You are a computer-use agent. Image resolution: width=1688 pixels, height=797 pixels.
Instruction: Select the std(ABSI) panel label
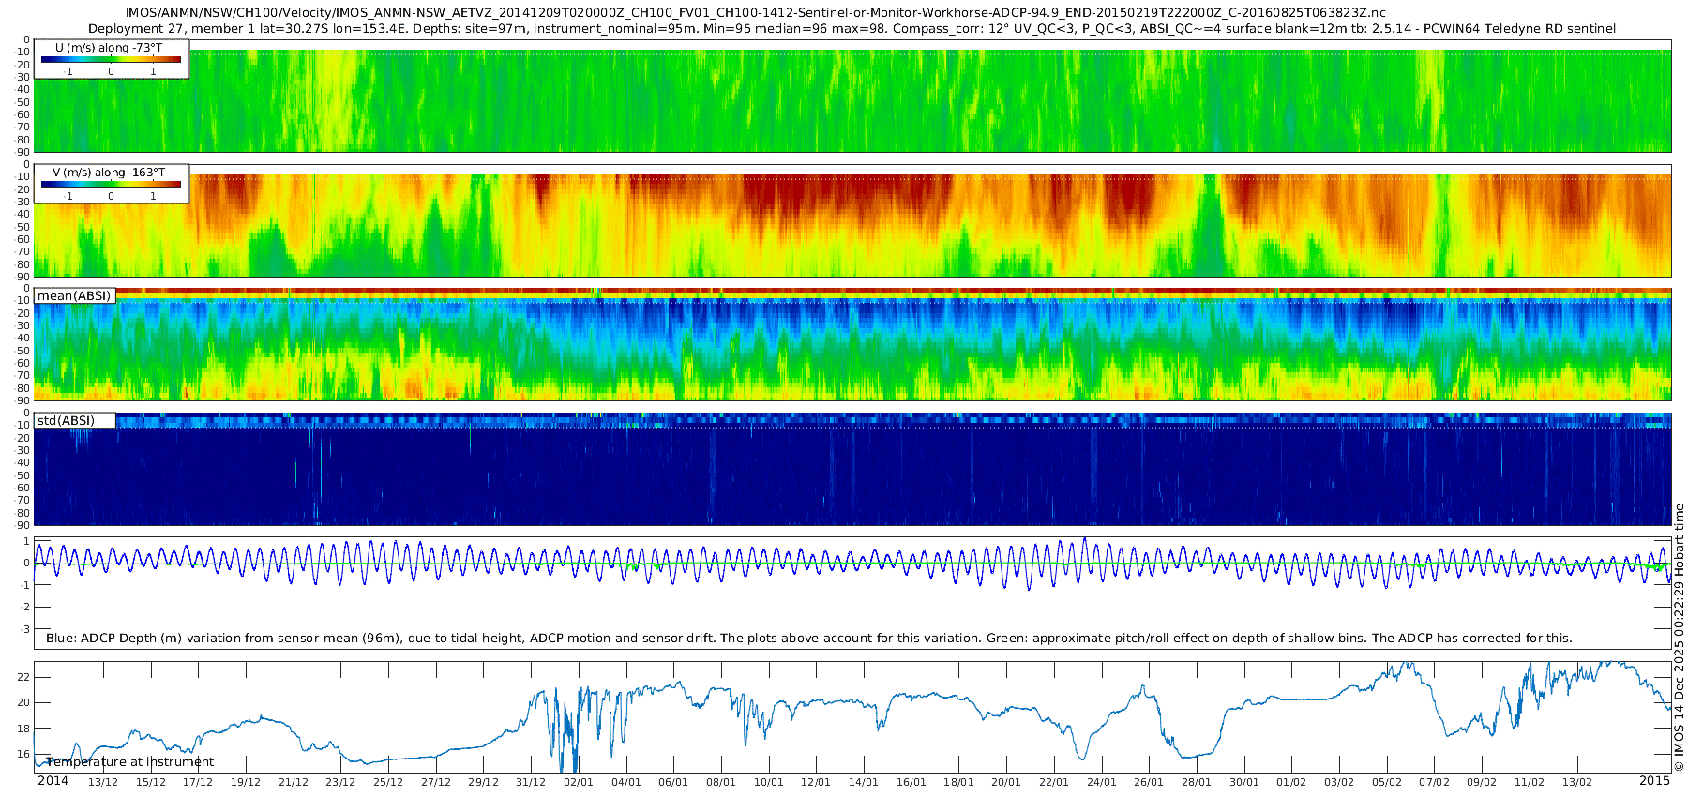(x=66, y=421)
